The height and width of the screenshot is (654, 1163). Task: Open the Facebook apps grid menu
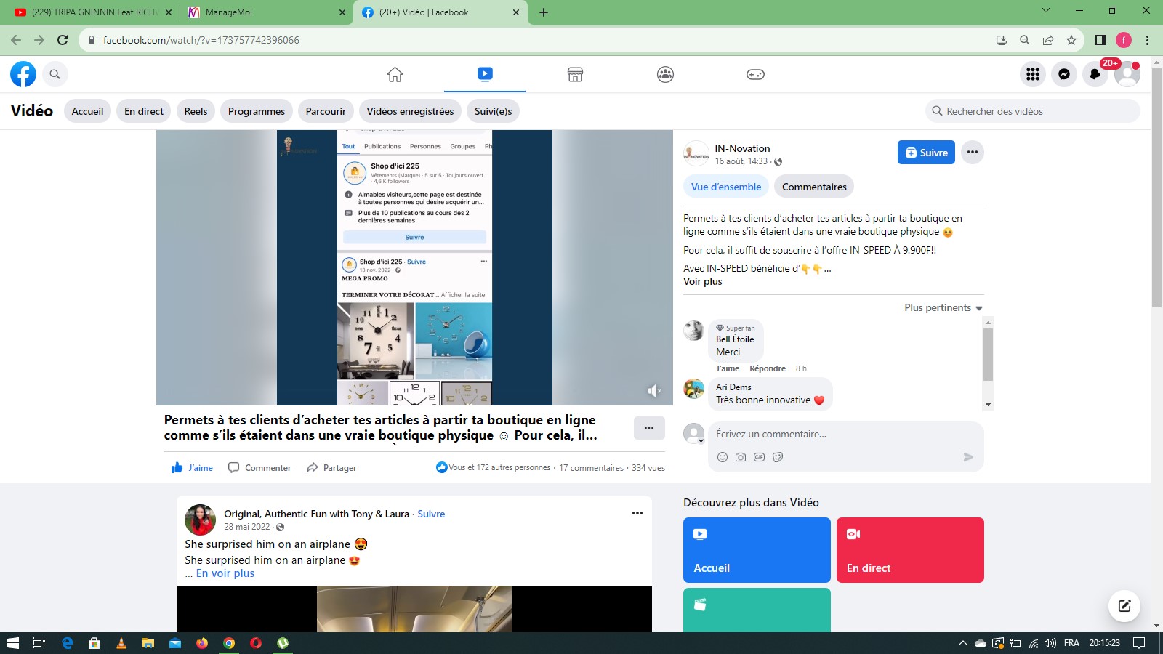1033,74
